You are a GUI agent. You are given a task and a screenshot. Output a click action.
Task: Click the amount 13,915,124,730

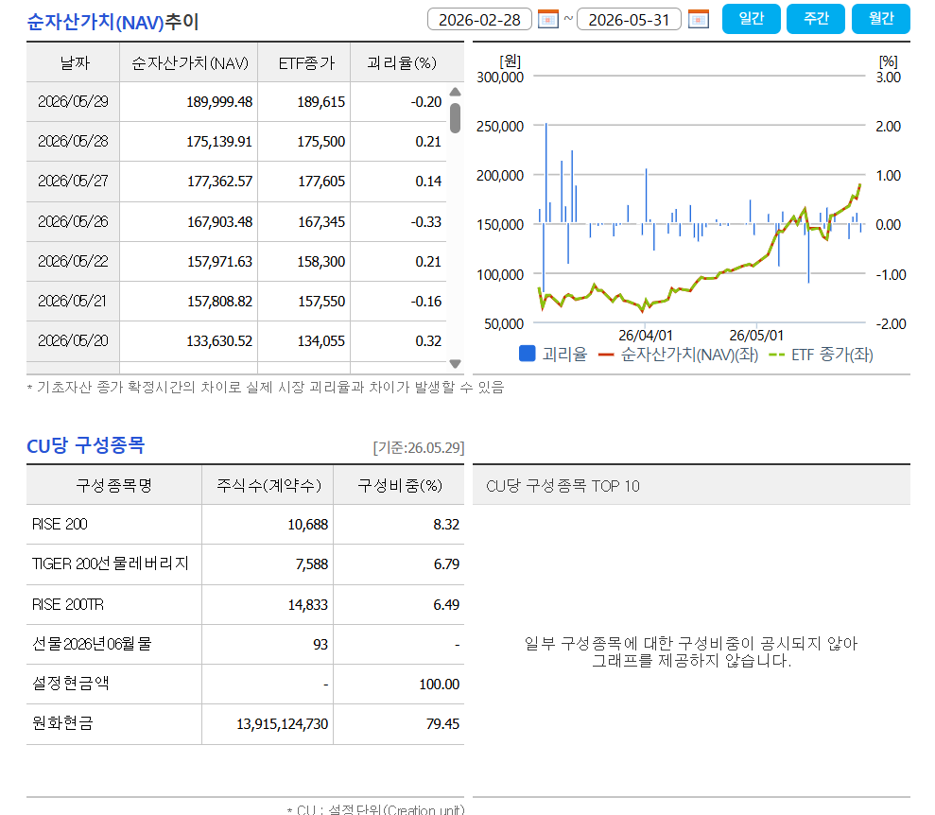pyautogui.click(x=282, y=724)
